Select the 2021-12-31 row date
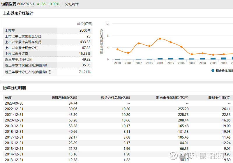Viewport: 233px width, 163px height. (x=14, y=114)
